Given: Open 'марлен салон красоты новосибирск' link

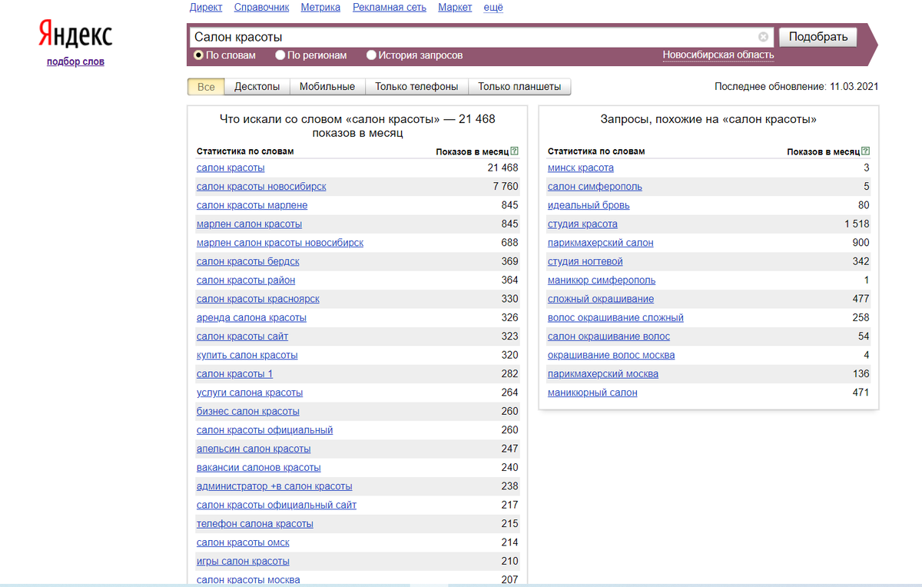Looking at the screenshot, I should tap(280, 243).
